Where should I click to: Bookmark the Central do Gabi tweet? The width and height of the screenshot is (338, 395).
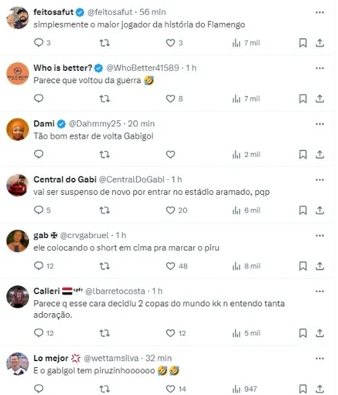pos(303,210)
